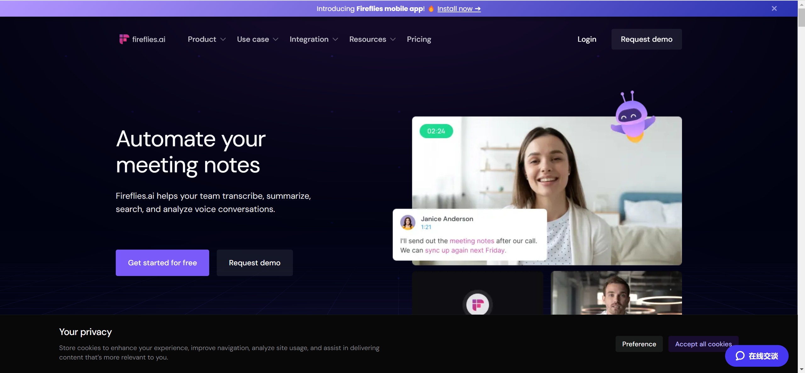Click Request demo in the header
805x373 pixels.
pyautogui.click(x=646, y=39)
